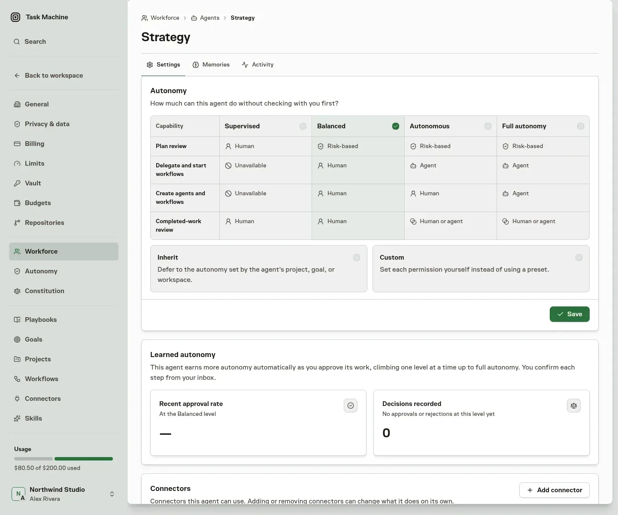Switch to the Memories tab

[x=211, y=65]
